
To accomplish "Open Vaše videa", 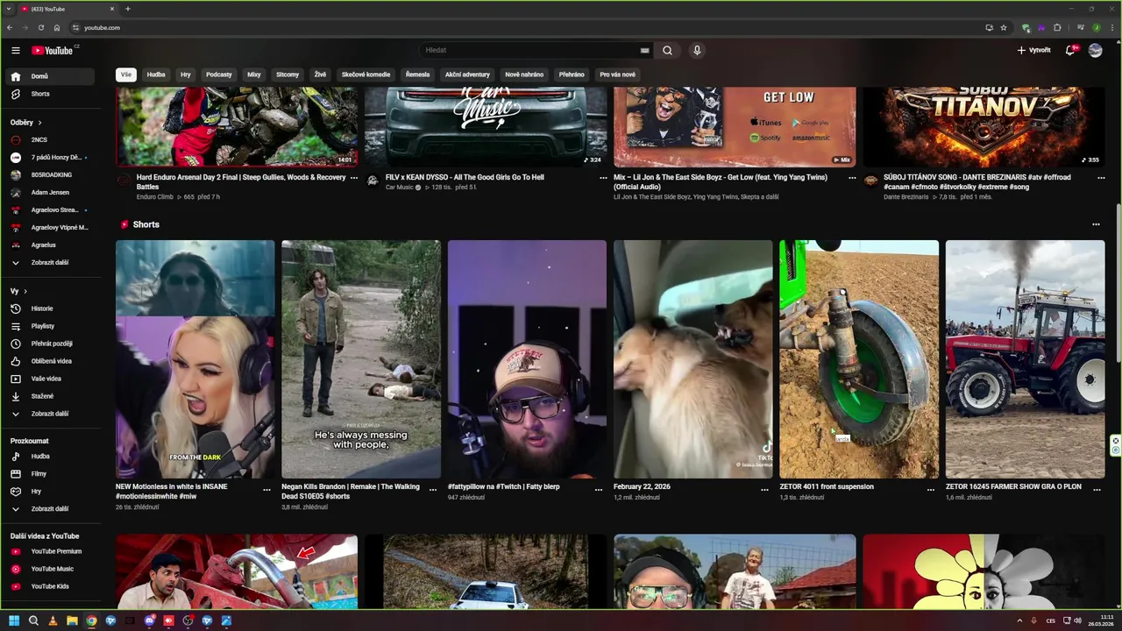I will pyautogui.click(x=49, y=379).
